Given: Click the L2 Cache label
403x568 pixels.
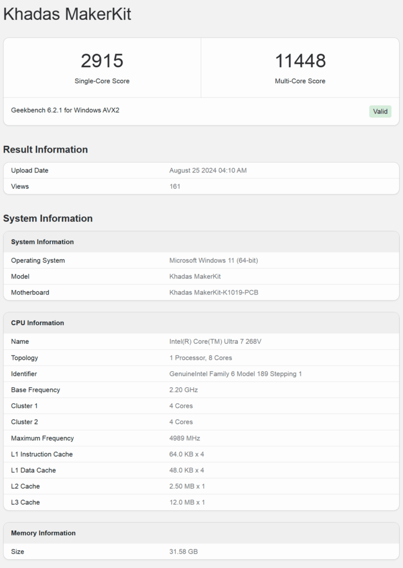Looking at the screenshot, I should (25, 486).
